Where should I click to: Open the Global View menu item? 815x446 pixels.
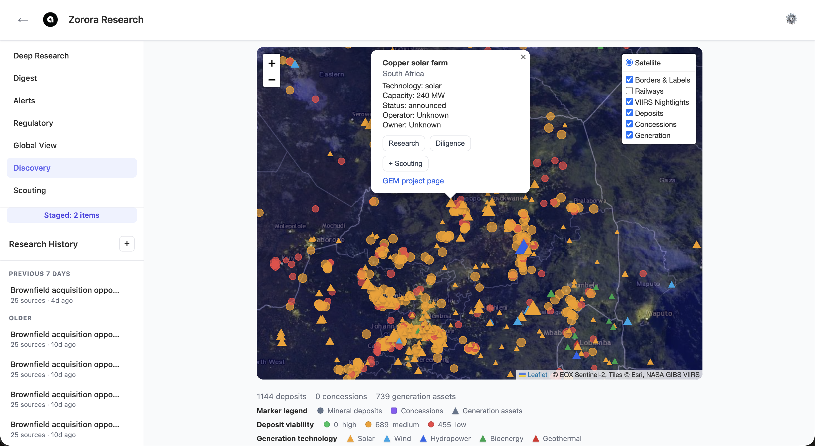click(x=35, y=145)
